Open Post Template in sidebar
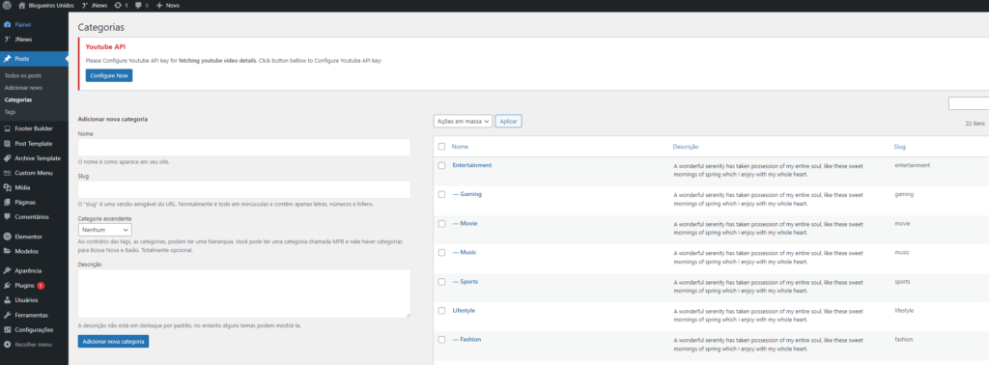989x365 pixels. click(34, 144)
